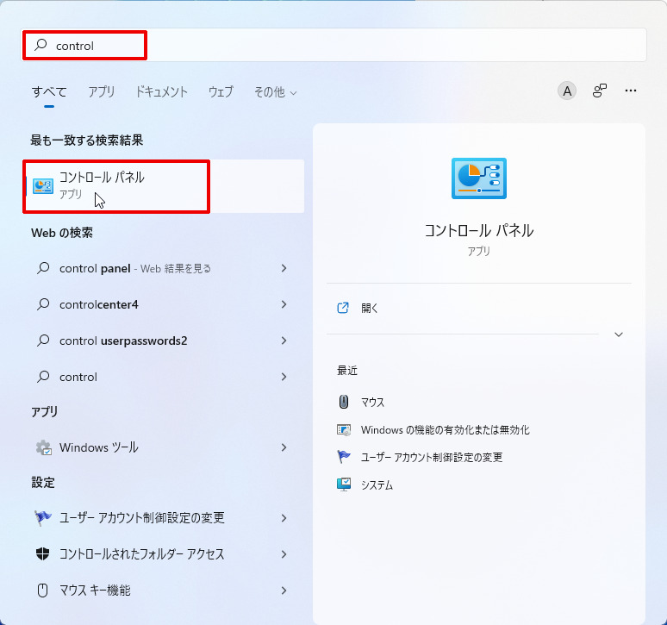667x625 pixels.
Task: Open recent Windows の機能の有効化または無効化
Action: click(x=445, y=429)
